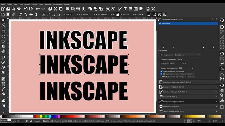Click the Cut scissors icon
This screenshot has width=225, height=126.
pyautogui.click(x=56, y=9)
